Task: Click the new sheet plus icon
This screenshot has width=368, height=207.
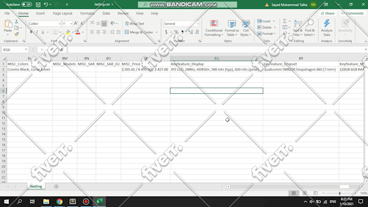Action: click(x=56, y=187)
